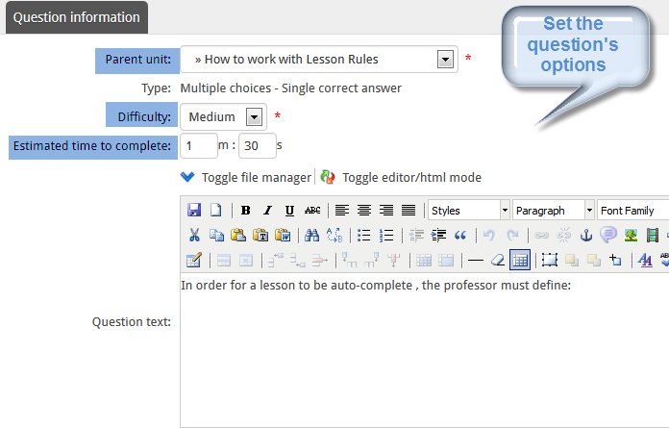The width and height of the screenshot is (669, 428).
Task: Click the New document icon
Action: (x=216, y=210)
